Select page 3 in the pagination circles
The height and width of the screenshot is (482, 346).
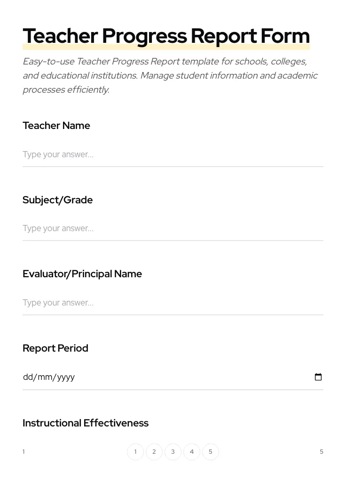(173, 451)
